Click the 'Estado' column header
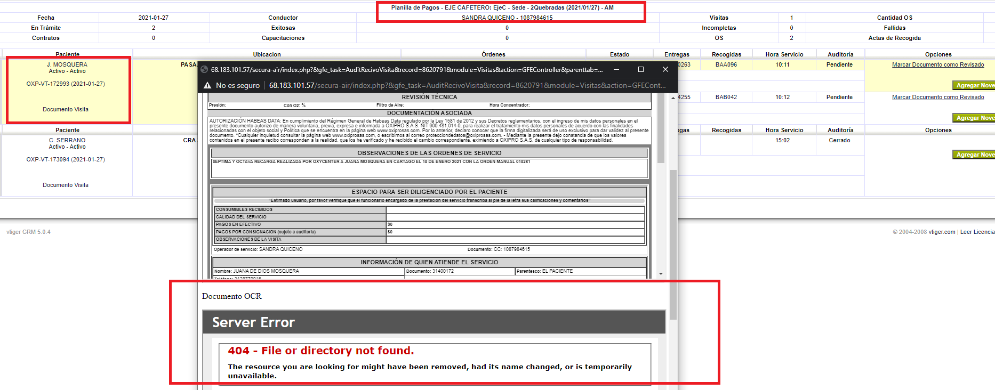 620,54
